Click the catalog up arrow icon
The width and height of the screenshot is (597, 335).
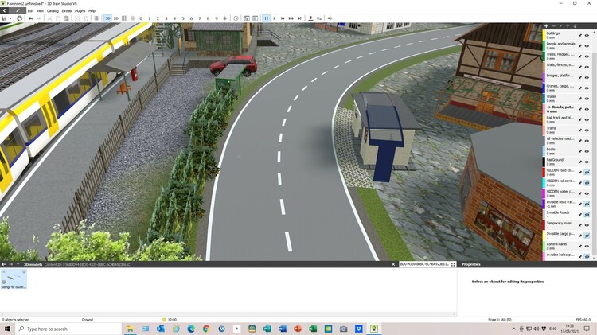pyautogui.click(x=18, y=264)
